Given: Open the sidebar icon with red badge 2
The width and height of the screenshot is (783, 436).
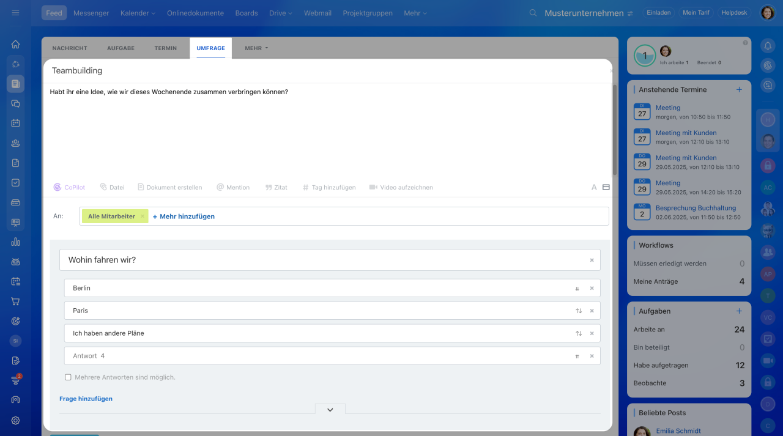Looking at the screenshot, I should 15,380.
